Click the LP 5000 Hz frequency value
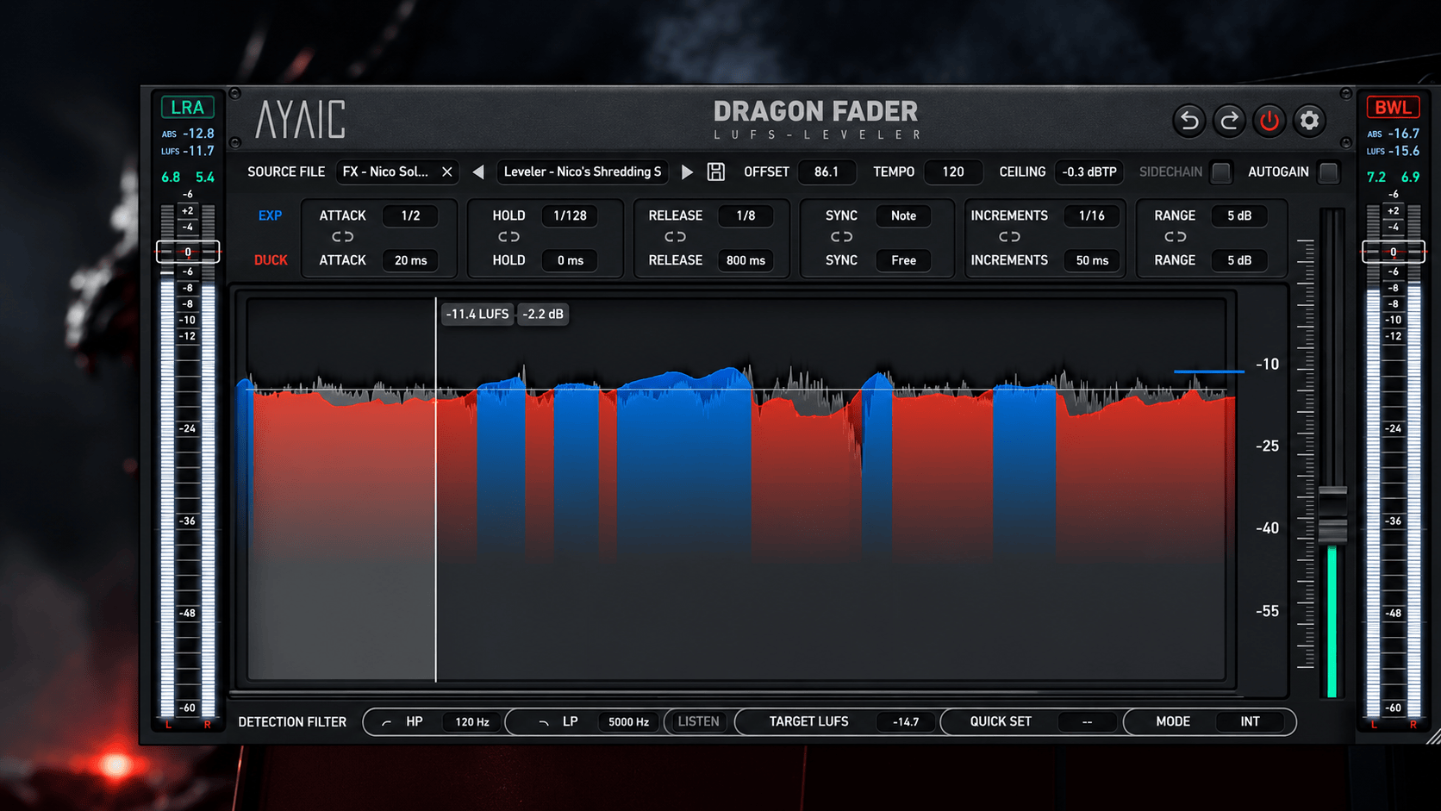The width and height of the screenshot is (1441, 811). tap(629, 721)
